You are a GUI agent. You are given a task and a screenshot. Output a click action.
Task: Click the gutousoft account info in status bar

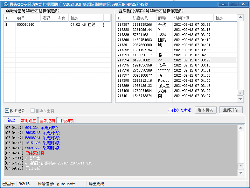click(66, 184)
